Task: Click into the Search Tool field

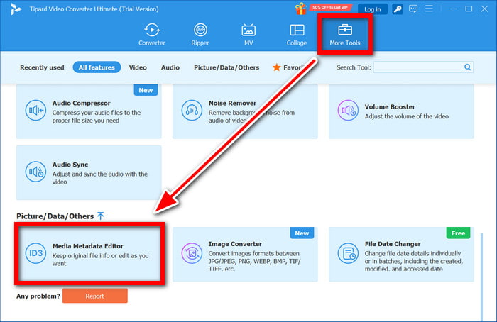Action: click(417, 67)
